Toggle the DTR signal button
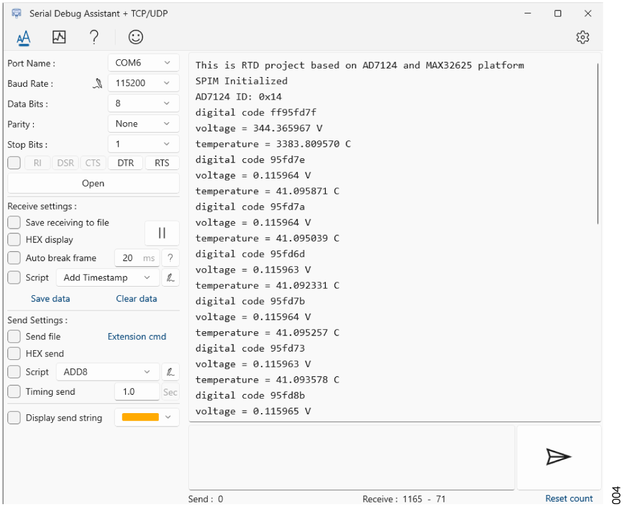626x506 pixels. [125, 163]
